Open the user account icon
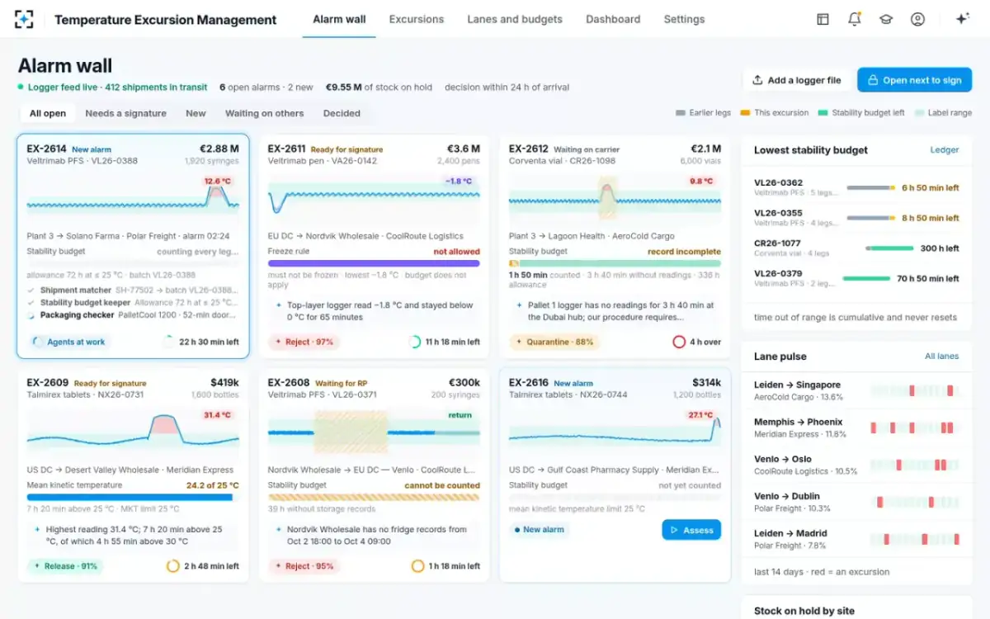Image resolution: width=990 pixels, height=619 pixels. pyautogui.click(x=917, y=19)
